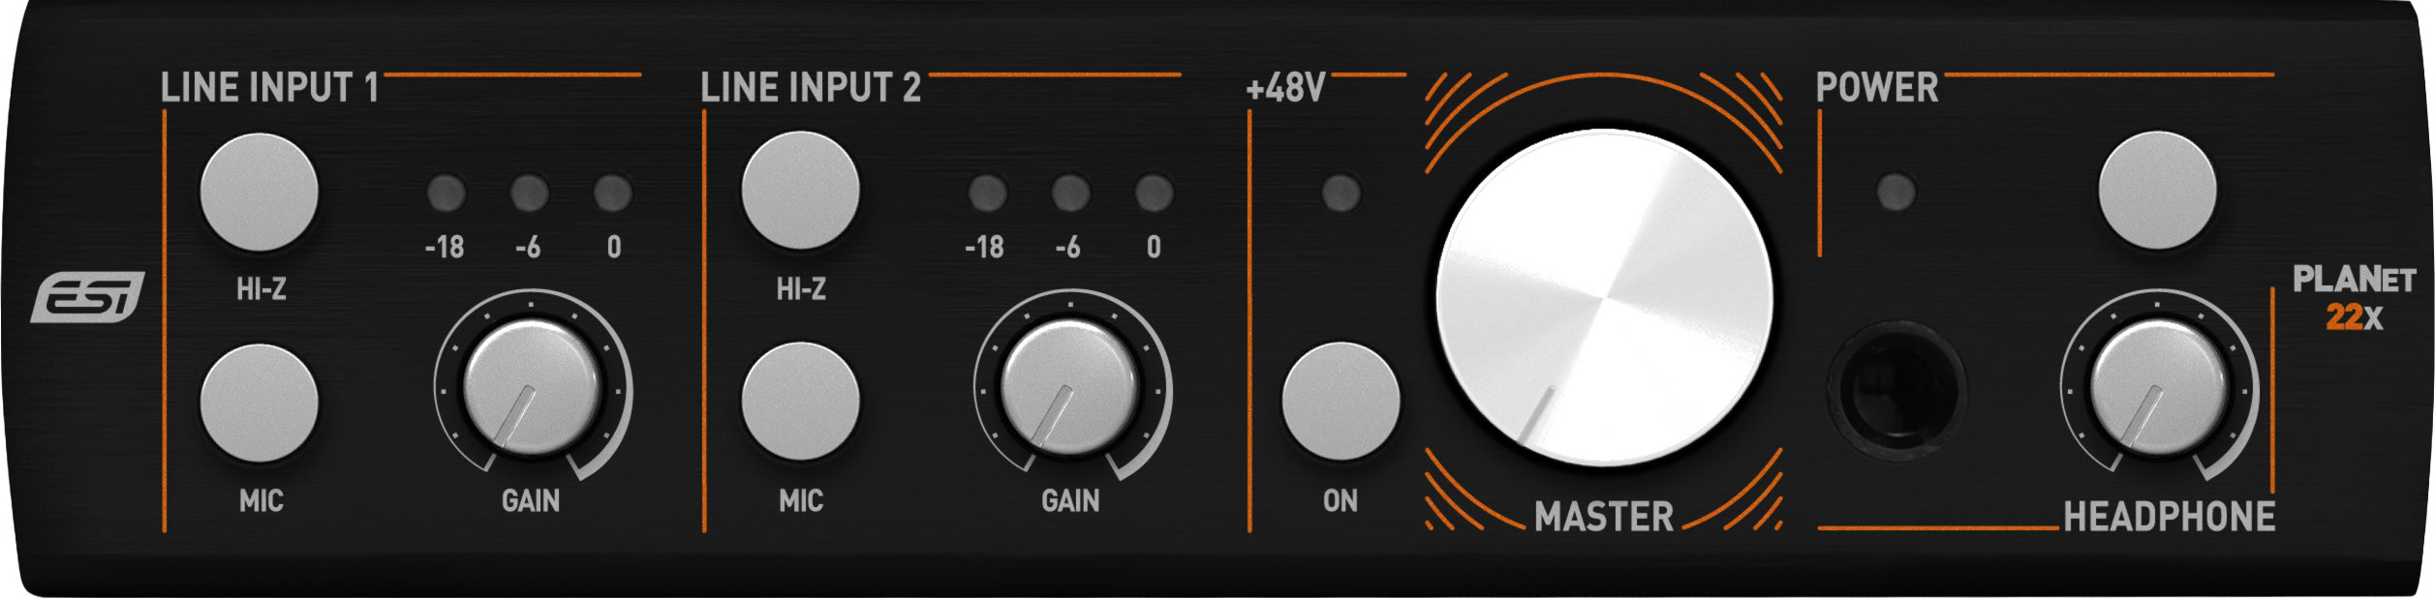Click the -6 LED of Line Input 1

pos(529,193)
